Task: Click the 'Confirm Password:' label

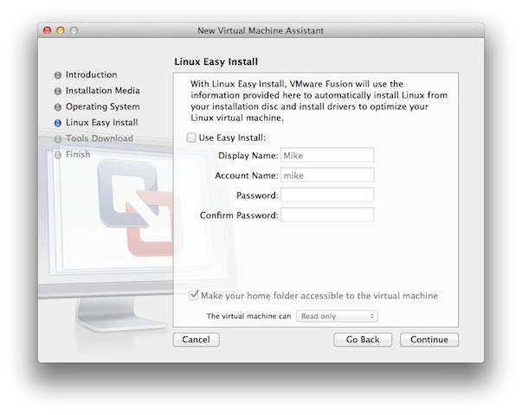Action: pyautogui.click(x=239, y=215)
